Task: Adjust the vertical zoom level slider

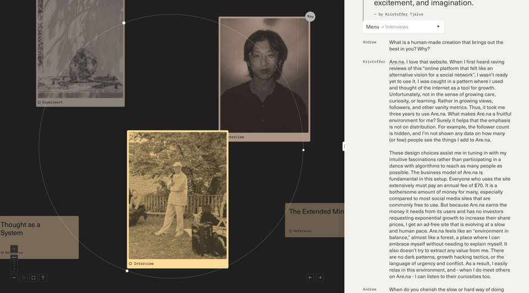Action: coord(14,263)
